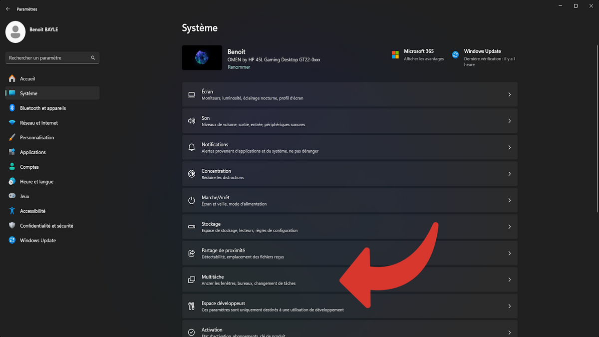The height and width of the screenshot is (337, 599).
Task: Click the Son speaker icon
Action: click(191, 121)
